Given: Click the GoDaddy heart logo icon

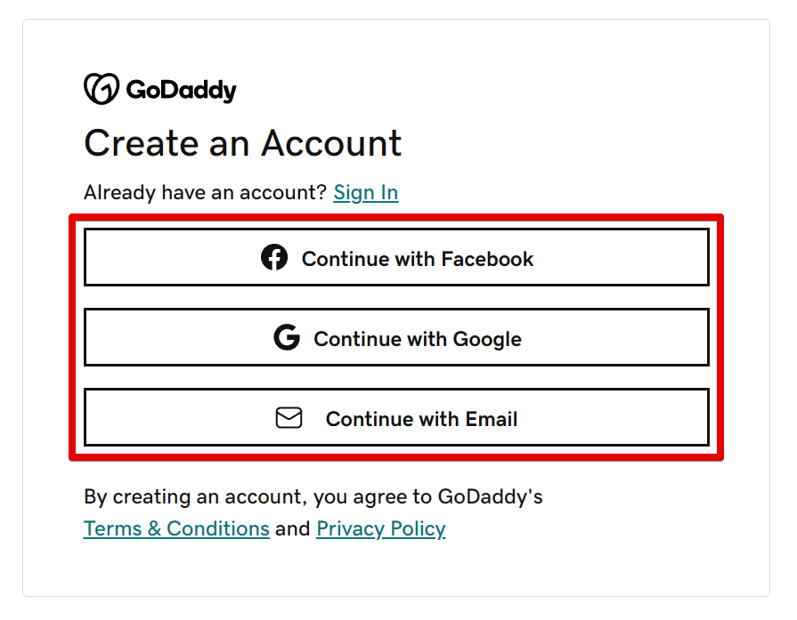Looking at the screenshot, I should pyautogui.click(x=101, y=89).
